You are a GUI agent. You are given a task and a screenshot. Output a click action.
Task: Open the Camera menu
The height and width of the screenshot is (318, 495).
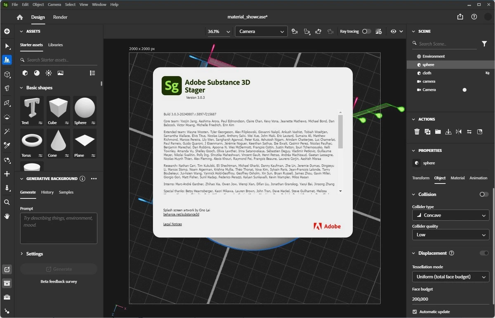(54, 5)
